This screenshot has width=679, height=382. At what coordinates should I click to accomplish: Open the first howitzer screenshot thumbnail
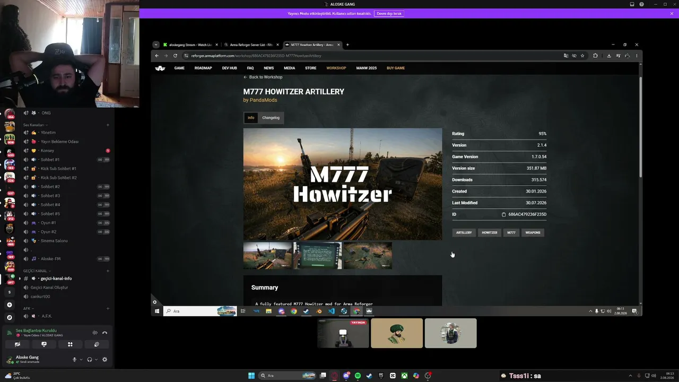pos(268,256)
